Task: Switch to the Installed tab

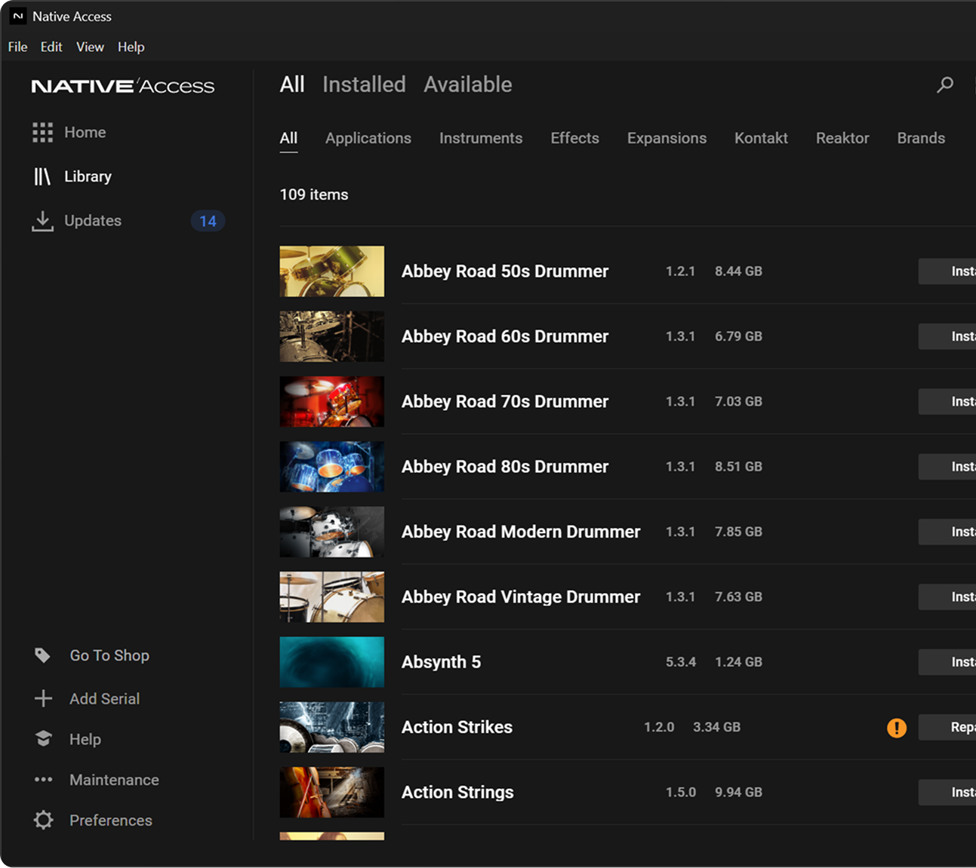Action: point(364,84)
